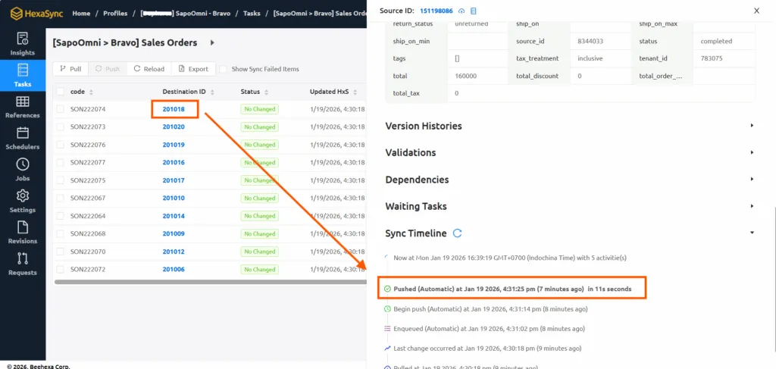Screen dimensions: 776x369
Task: Open the Schedulers calendar icon
Action: pos(22,133)
